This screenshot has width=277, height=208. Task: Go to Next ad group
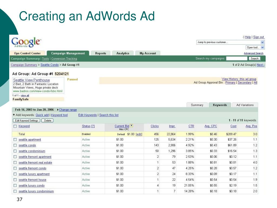[260, 65]
